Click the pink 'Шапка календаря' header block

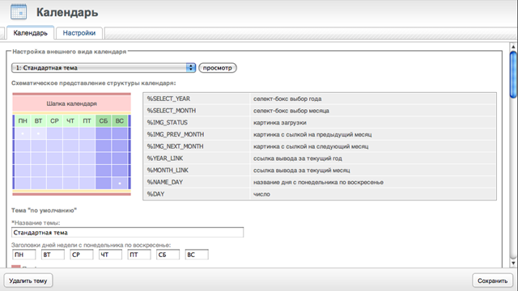click(72, 103)
